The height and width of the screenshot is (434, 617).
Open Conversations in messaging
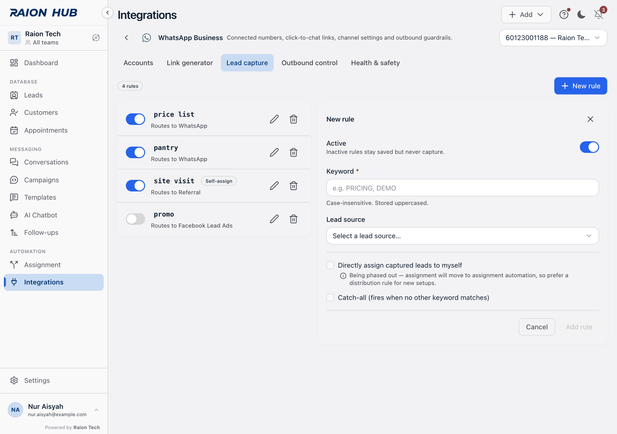tap(54, 162)
